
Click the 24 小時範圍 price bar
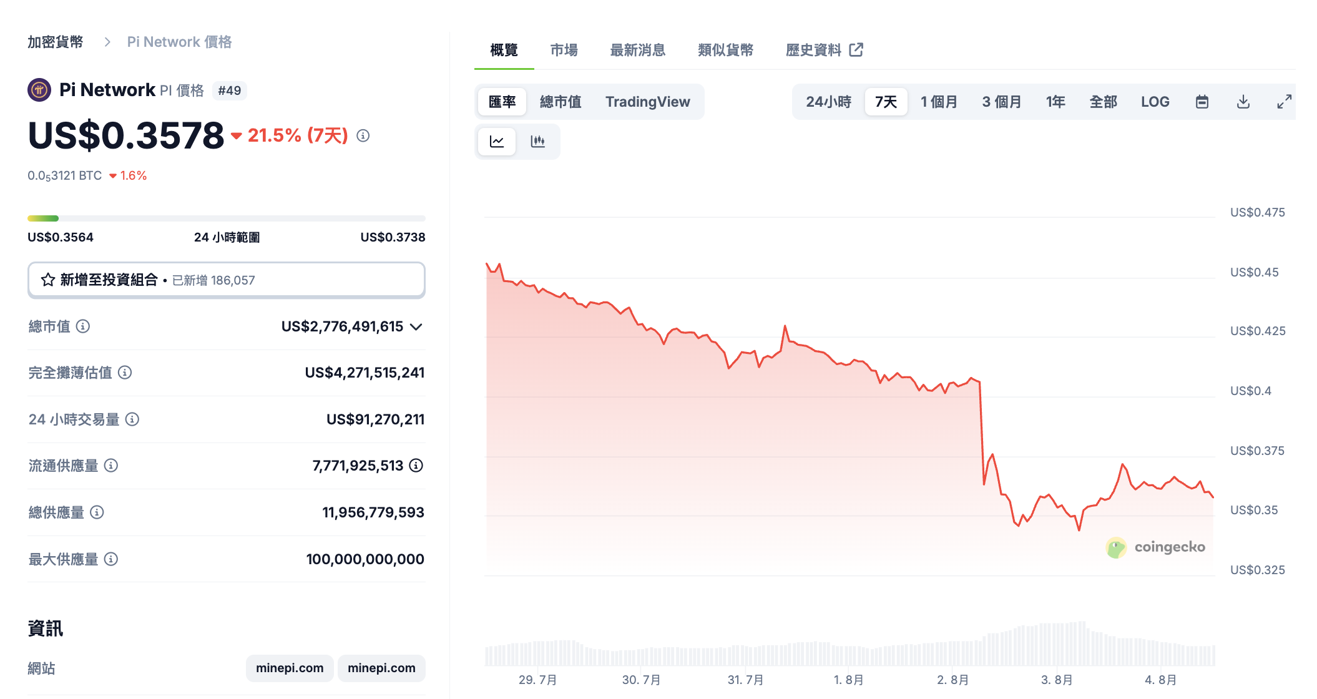[226, 218]
